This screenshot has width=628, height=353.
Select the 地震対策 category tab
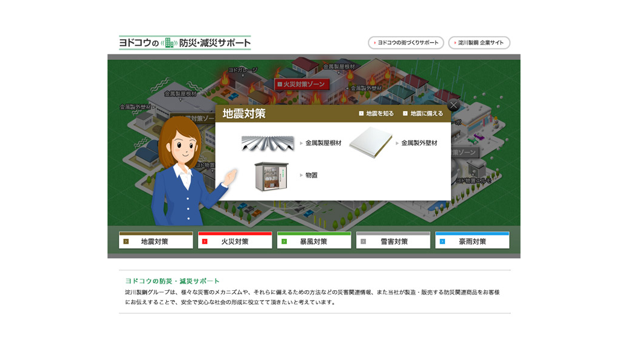pyautogui.click(x=155, y=240)
